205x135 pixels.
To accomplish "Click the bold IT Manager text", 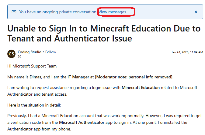I will click(x=78, y=77).
